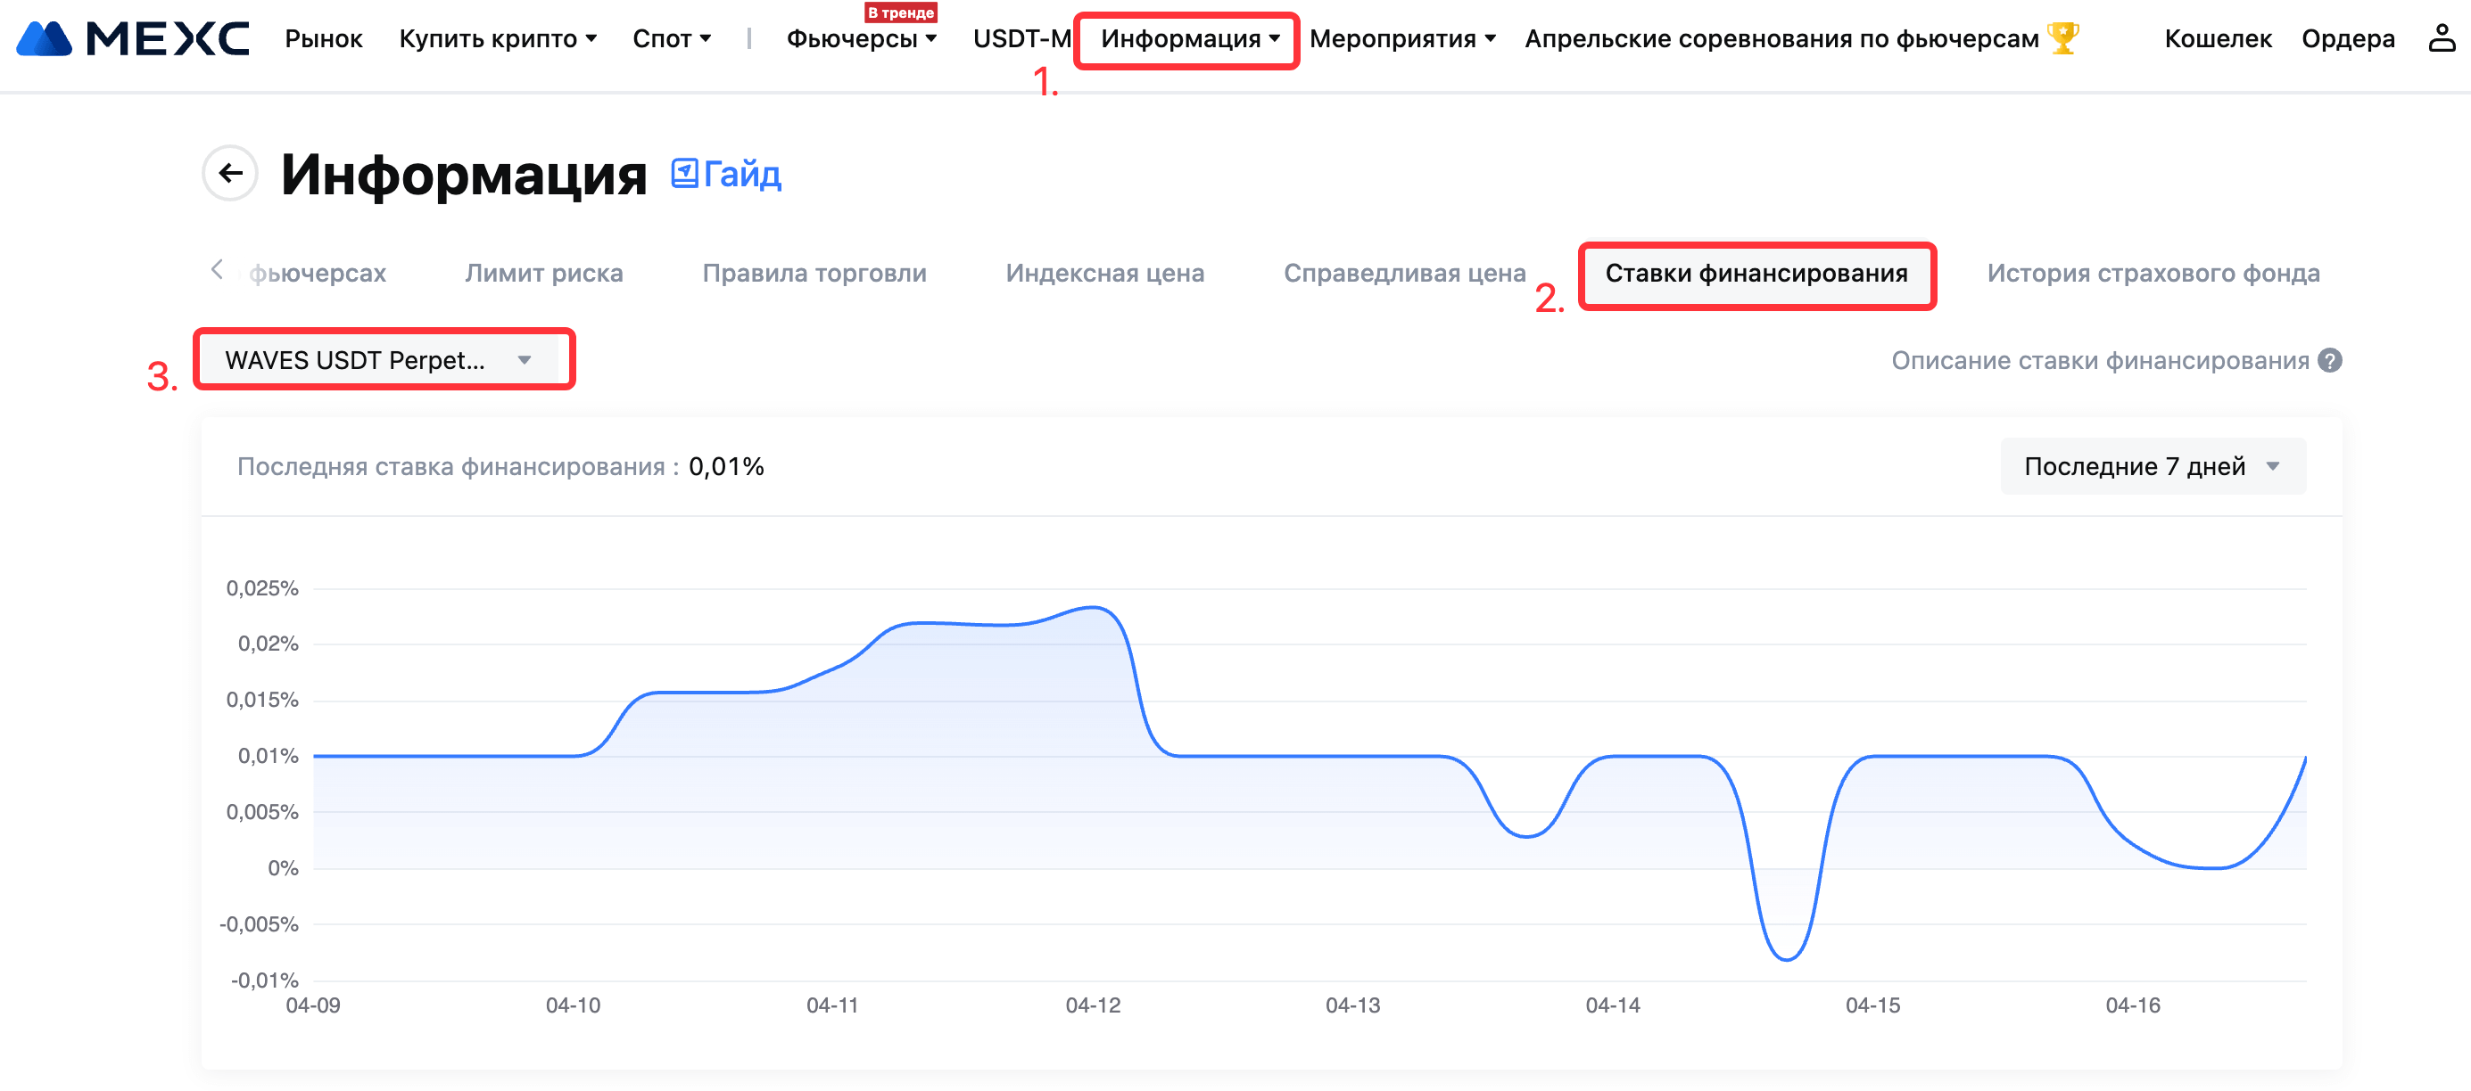Click the back arrow button
The height and width of the screenshot is (1091, 2471).
[230, 173]
